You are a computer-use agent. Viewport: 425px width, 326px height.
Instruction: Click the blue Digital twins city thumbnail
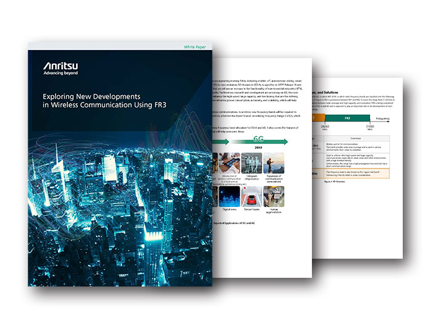pos(229,196)
